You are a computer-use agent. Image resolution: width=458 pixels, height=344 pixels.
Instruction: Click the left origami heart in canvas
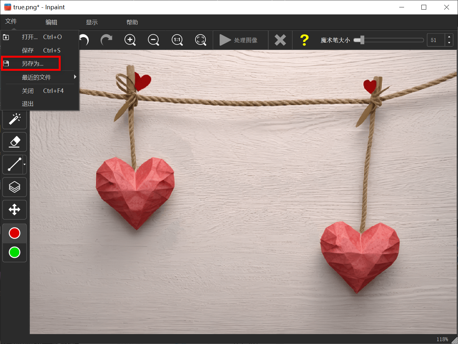point(135,193)
